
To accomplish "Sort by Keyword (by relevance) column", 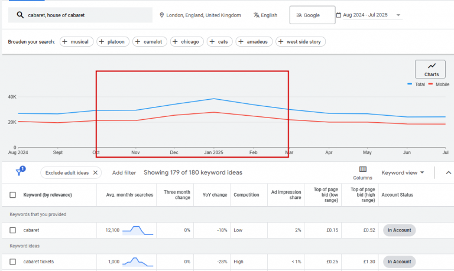I will (x=47, y=195).
